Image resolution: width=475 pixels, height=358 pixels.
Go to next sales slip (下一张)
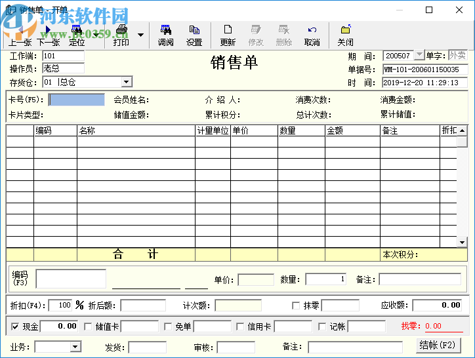point(48,35)
